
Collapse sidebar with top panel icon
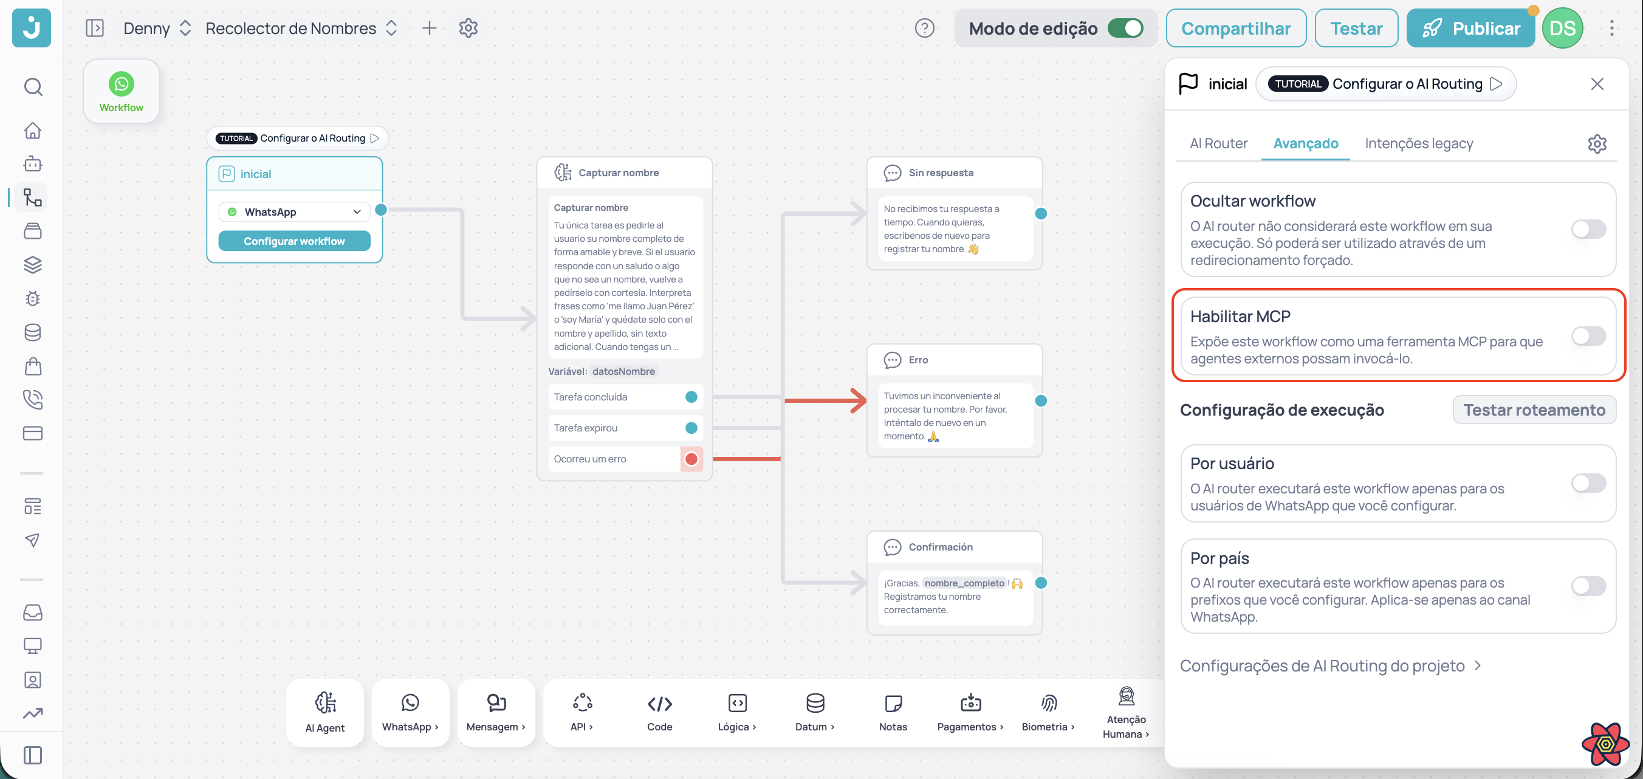(x=94, y=28)
